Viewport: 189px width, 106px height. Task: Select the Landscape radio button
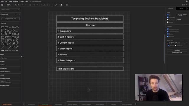coord(175,46)
